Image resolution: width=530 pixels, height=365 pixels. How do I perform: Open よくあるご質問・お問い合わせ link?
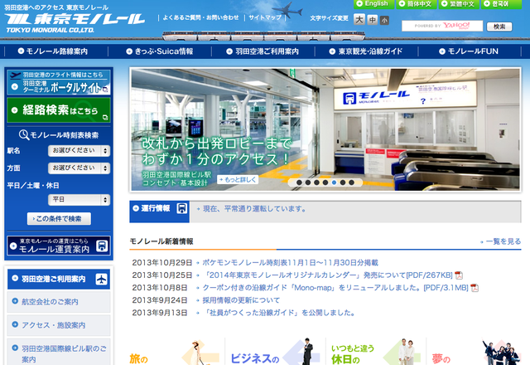click(200, 17)
